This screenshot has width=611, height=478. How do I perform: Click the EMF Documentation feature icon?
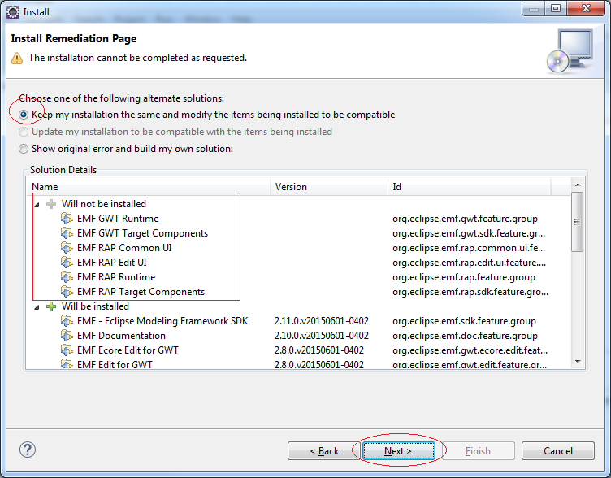(67, 335)
